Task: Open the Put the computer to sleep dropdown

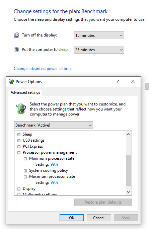Action: (99, 50)
